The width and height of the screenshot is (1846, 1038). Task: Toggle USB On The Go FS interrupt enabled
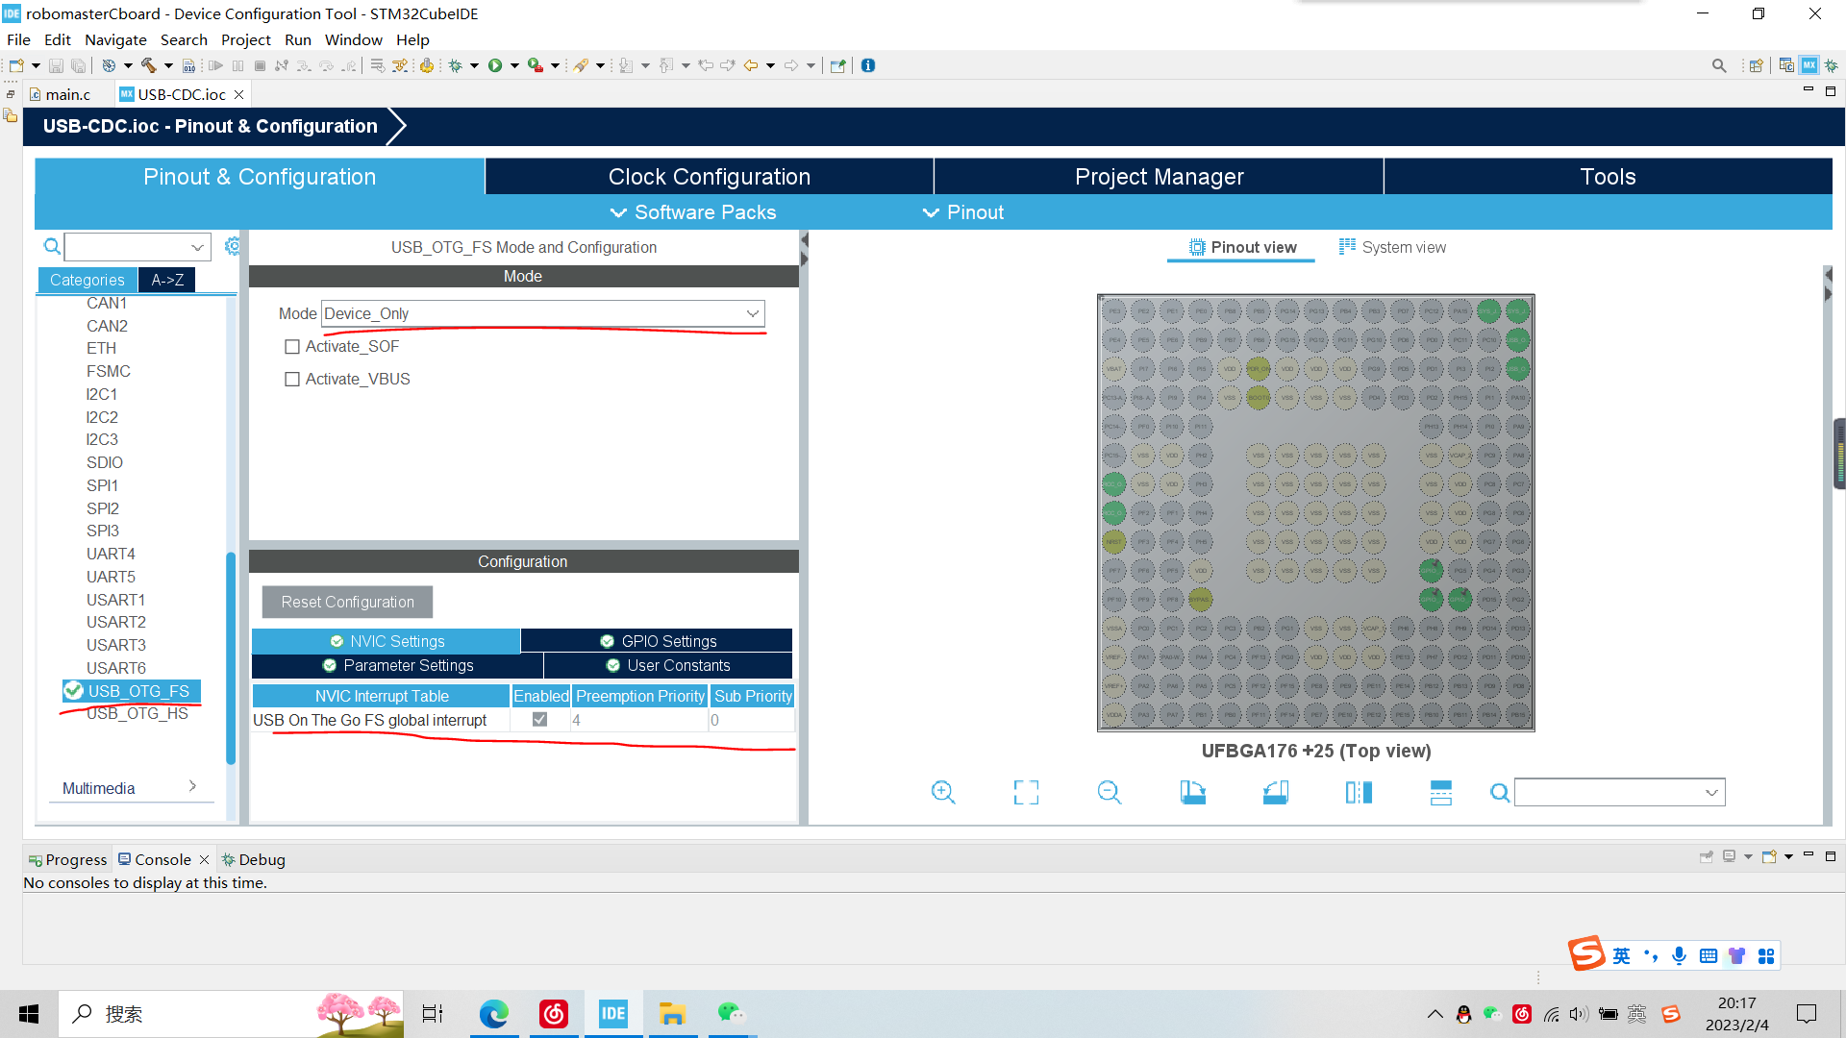[539, 720]
